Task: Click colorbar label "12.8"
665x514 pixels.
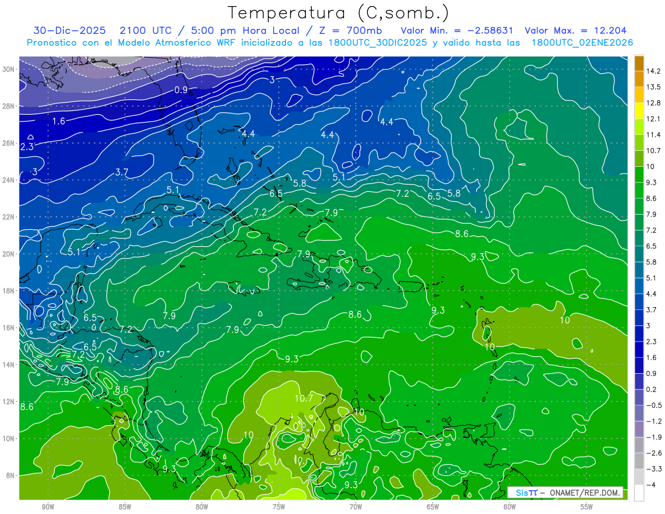Action: [653, 103]
